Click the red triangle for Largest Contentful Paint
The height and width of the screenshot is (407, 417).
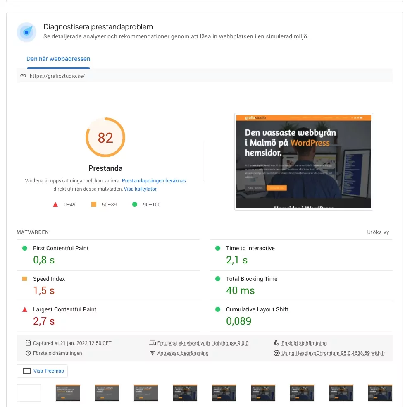click(x=25, y=309)
